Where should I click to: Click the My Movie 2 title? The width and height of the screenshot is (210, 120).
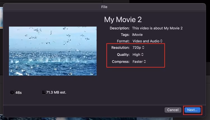point(123,20)
